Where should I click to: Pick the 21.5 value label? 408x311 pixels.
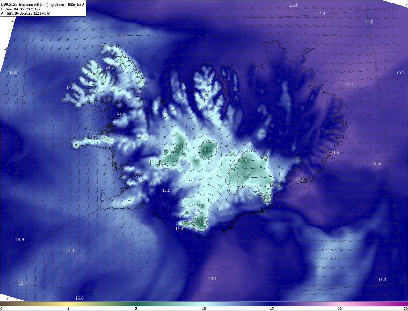[335, 153]
